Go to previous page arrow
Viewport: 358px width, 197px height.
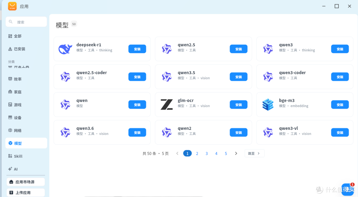click(x=177, y=153)
